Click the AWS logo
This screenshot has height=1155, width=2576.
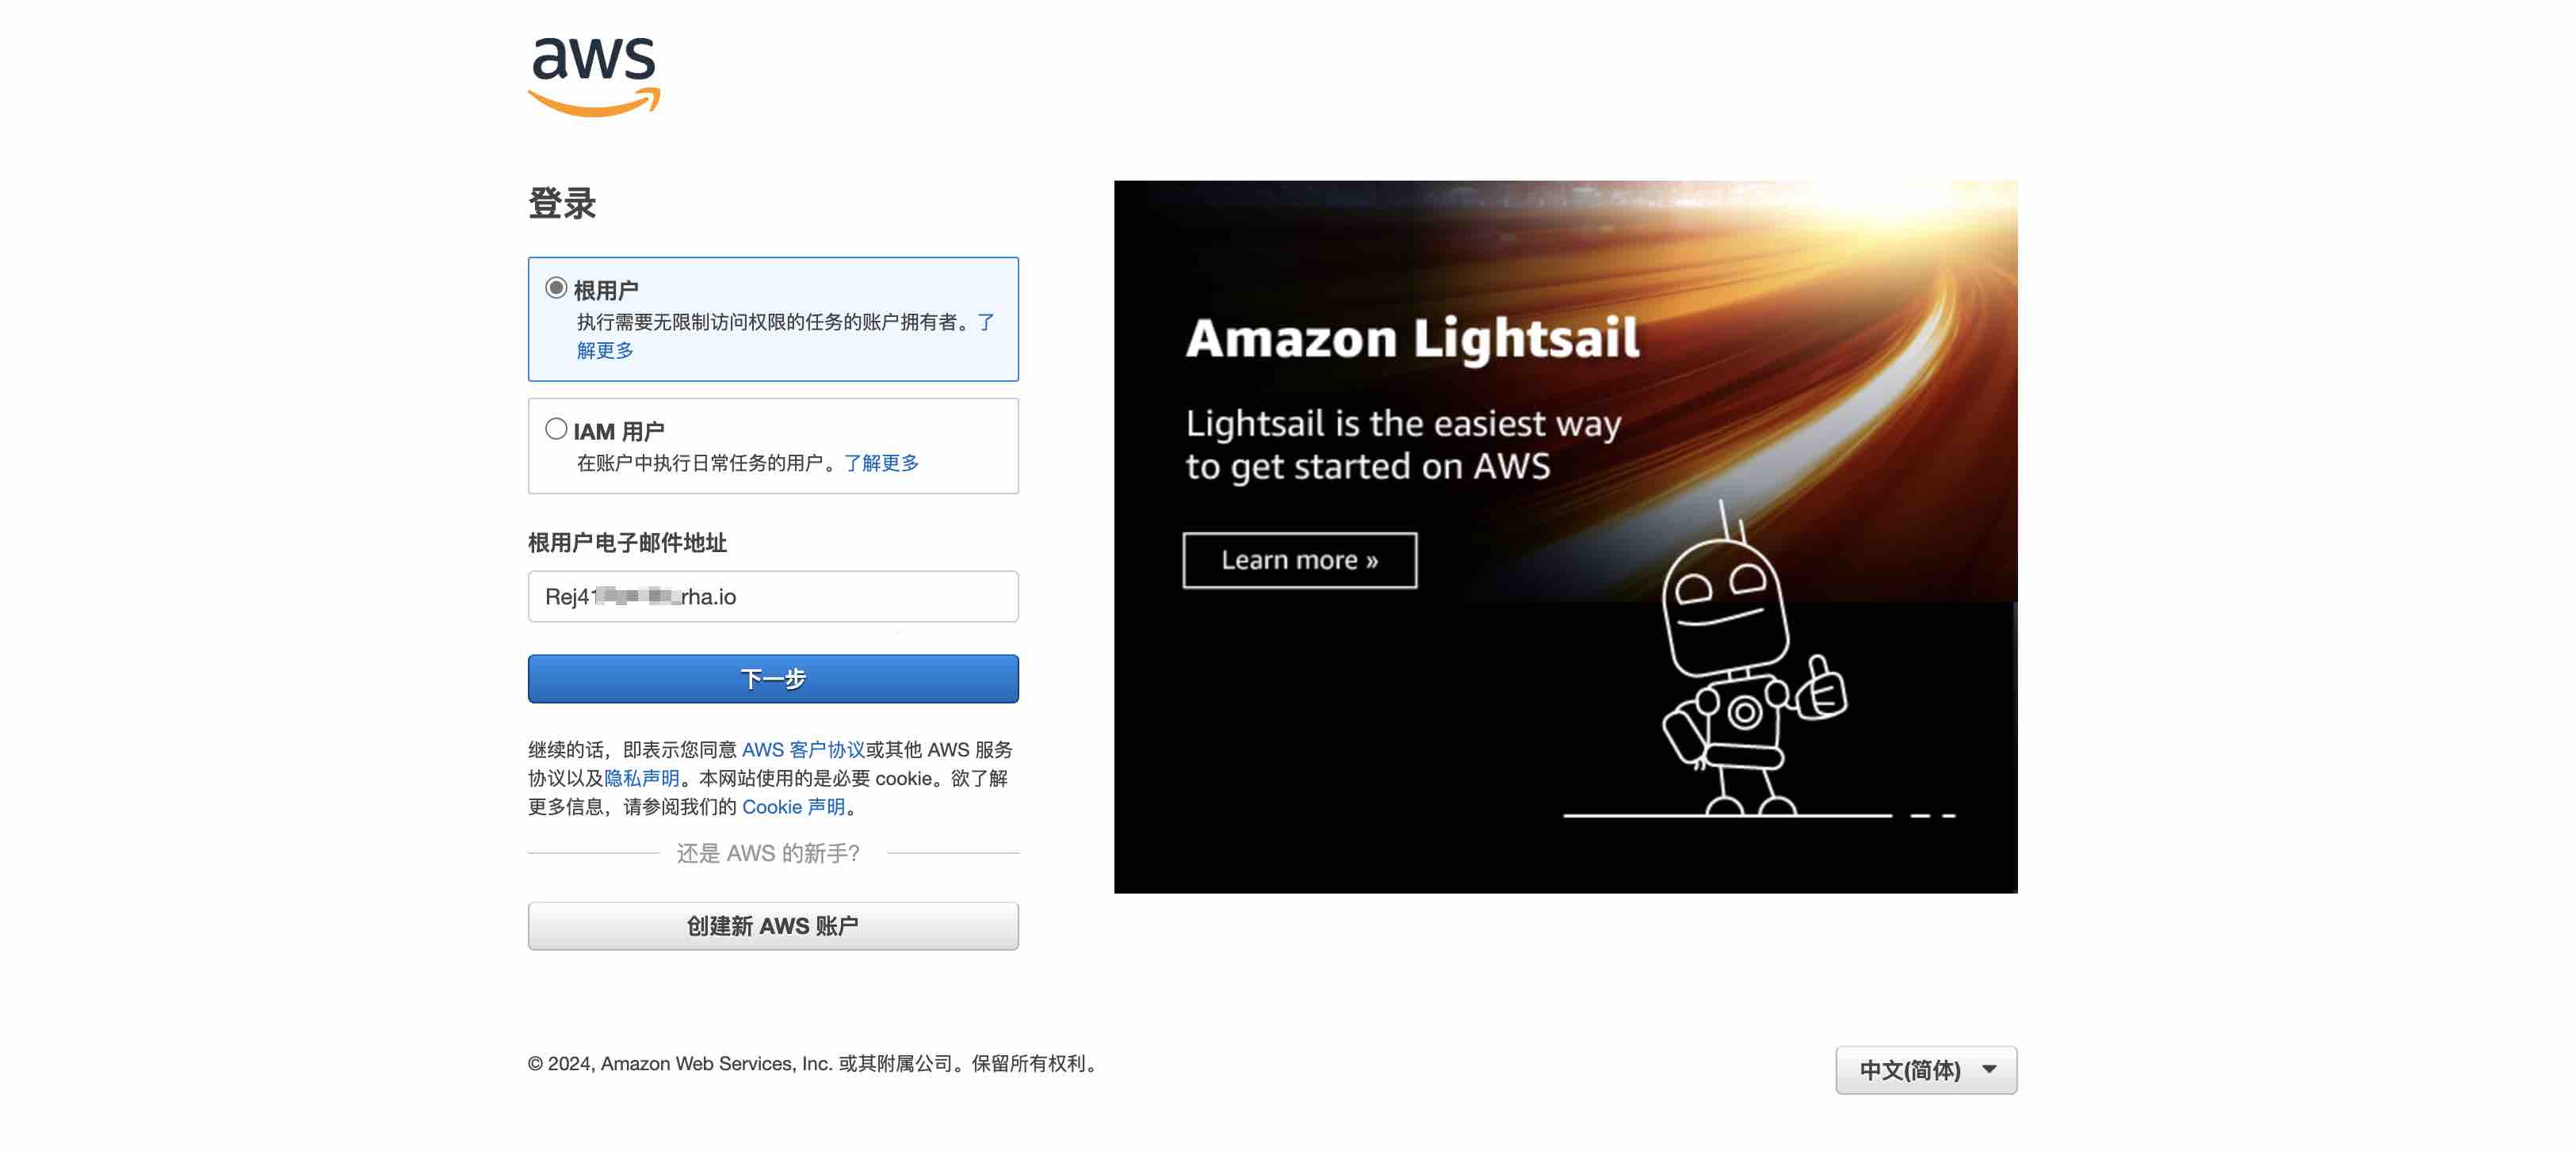pyautogui.click(x=594, y=77)
